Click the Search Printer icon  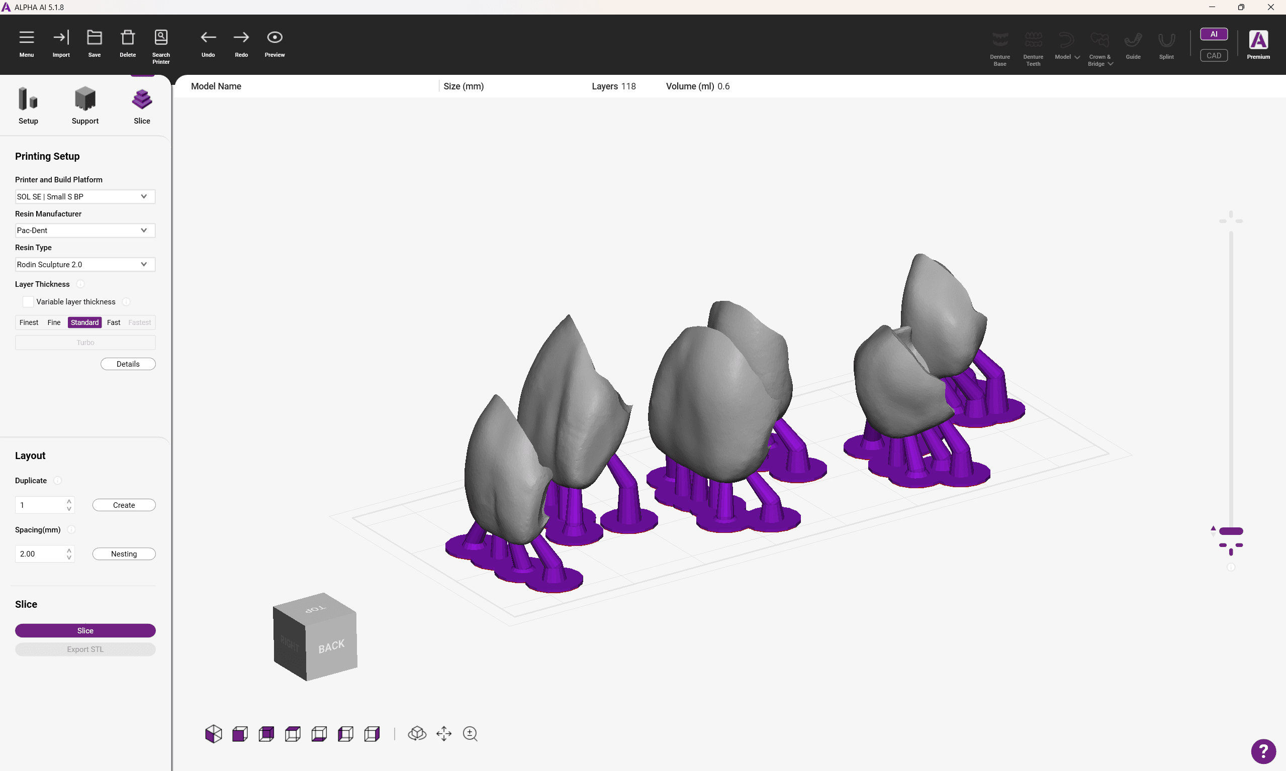pos(161,37)
